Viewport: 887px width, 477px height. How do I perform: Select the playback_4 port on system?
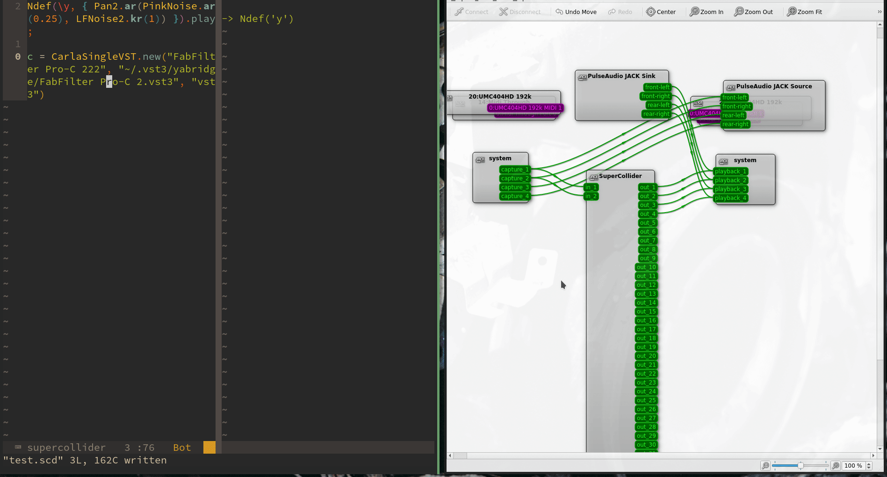[x=731, y=198]
